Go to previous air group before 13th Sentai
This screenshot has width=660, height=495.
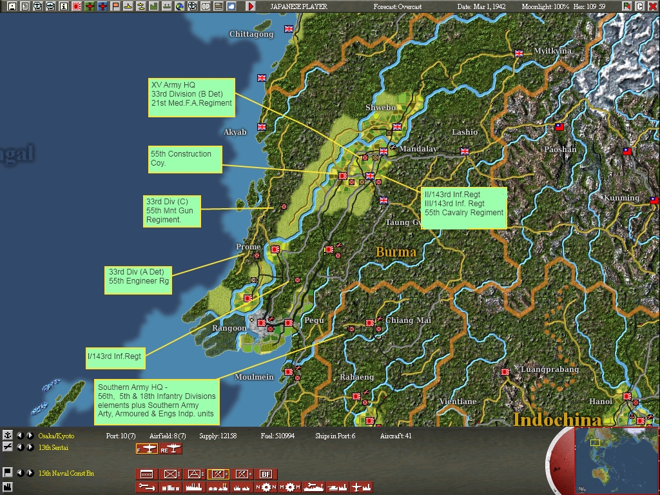click(x=20, y=447)
